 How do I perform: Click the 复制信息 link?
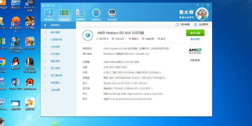pyautogui.click(x=195, y=39)
